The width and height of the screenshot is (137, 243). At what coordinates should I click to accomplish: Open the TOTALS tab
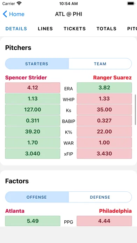(107, 29)
